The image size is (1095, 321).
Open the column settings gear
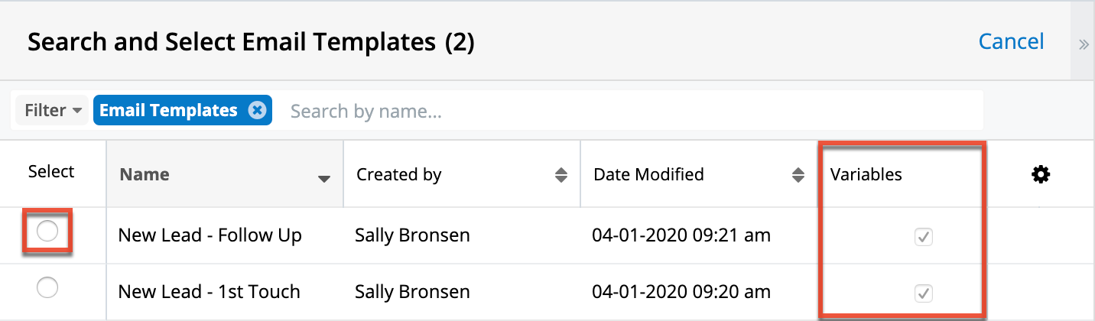click(x=1041, y=175)
